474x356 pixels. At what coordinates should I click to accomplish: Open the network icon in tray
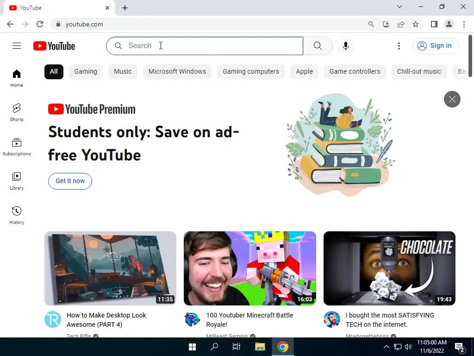pyautogui.click(x=398, y=347)
